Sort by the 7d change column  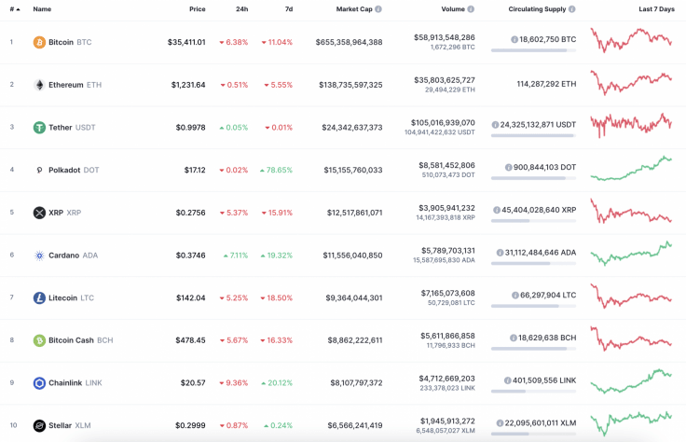[x=288, y=9]
